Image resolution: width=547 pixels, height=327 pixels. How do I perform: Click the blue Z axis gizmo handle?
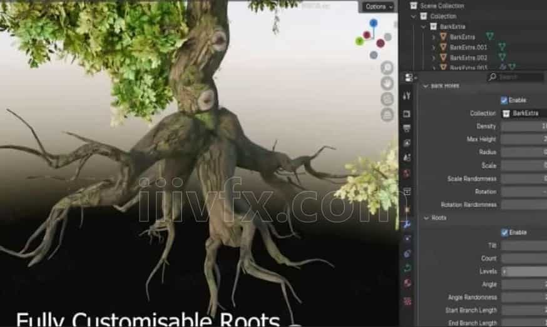373,23
